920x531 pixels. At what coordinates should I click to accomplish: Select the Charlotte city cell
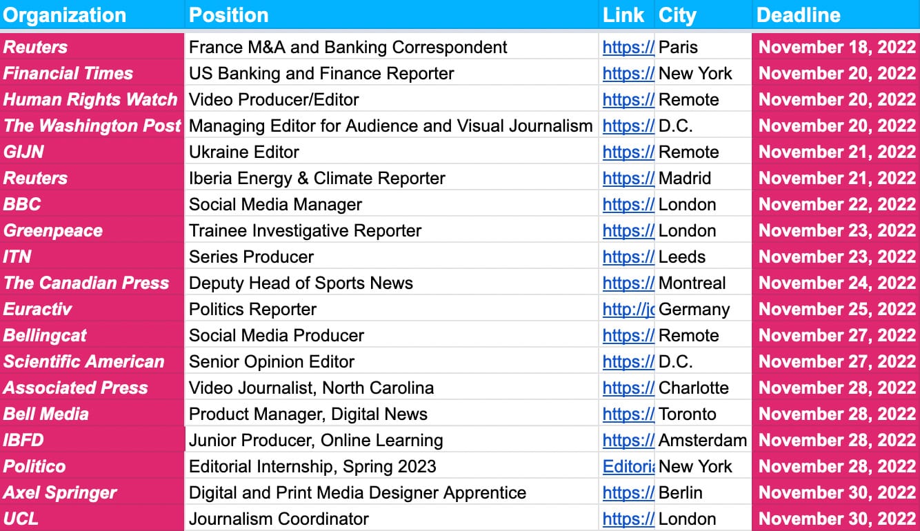693,388
